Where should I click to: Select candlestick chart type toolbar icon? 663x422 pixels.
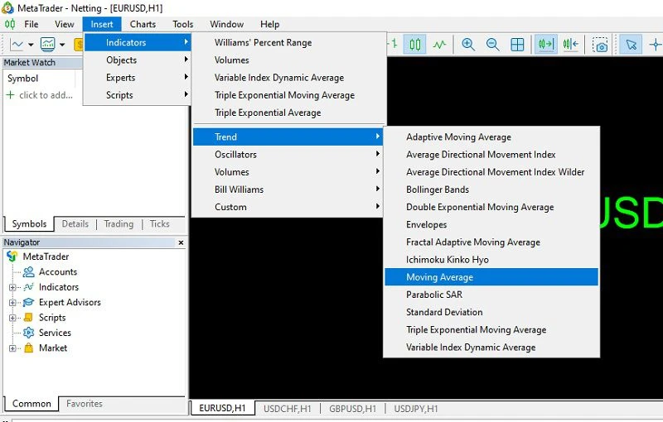415,45
